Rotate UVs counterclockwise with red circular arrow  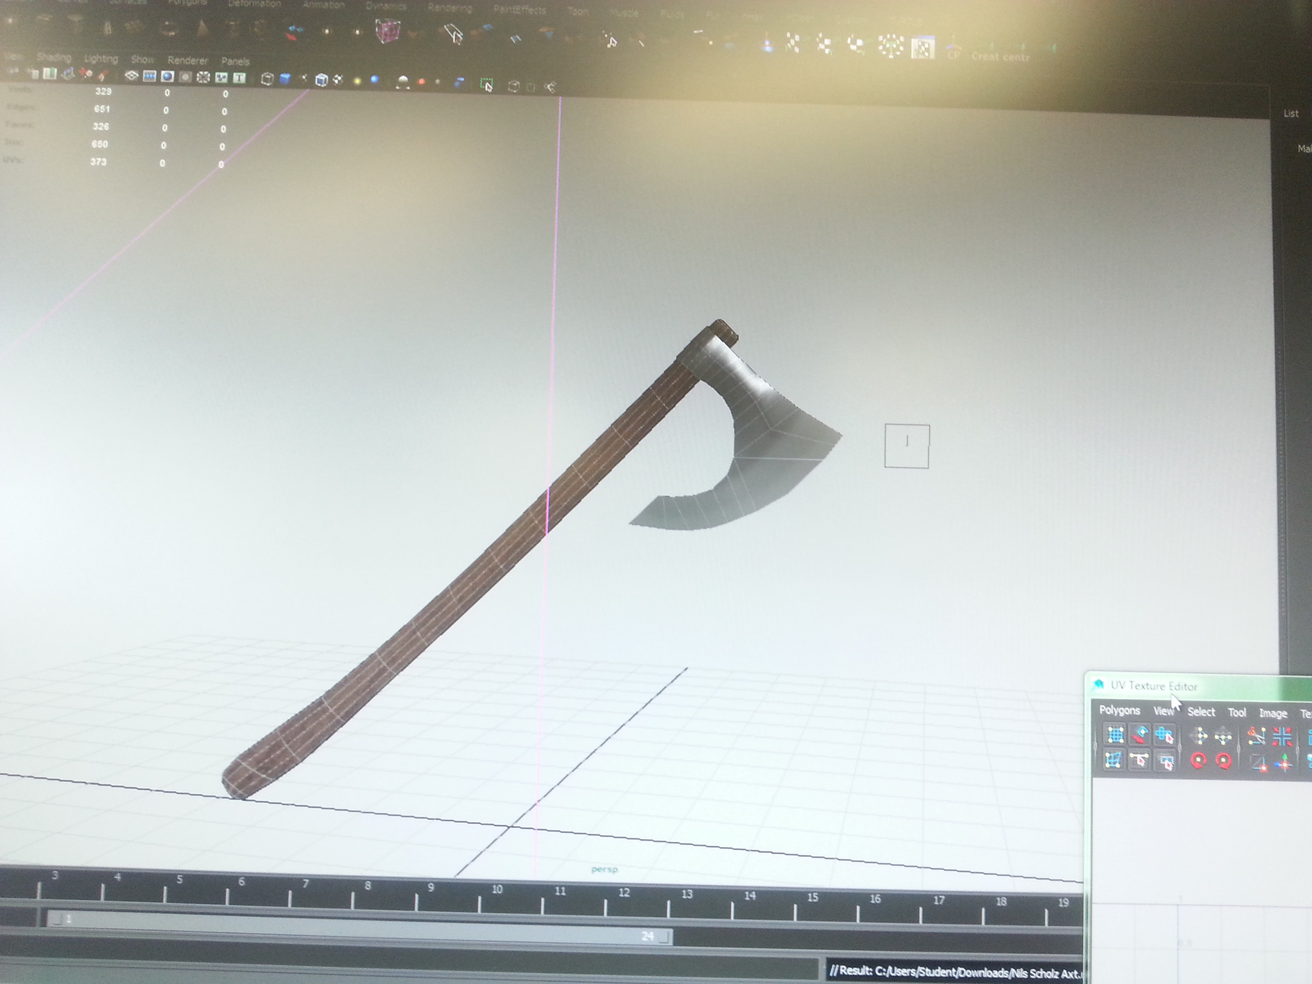pyautogui.click(x=1198, y=761)
